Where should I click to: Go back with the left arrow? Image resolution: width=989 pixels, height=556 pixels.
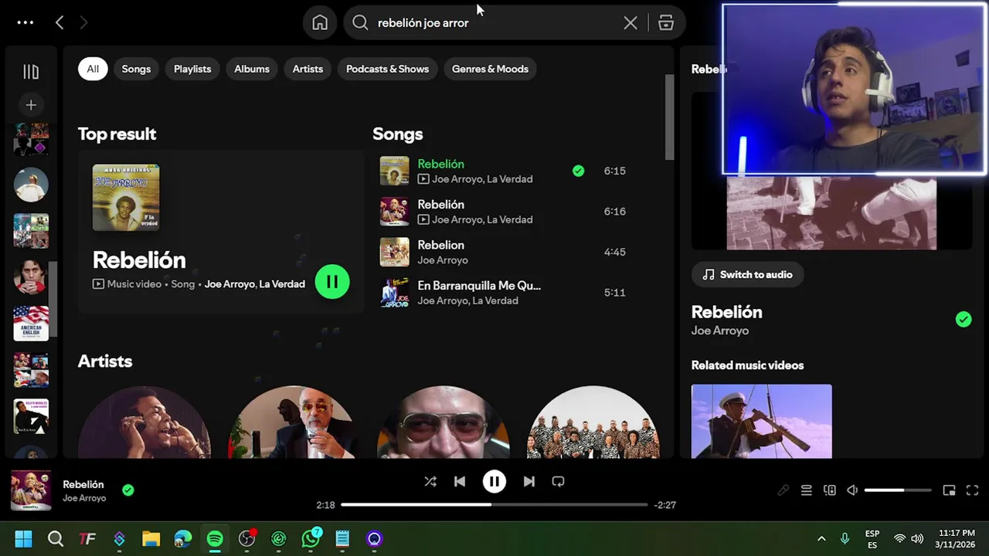tap(59, 22)
